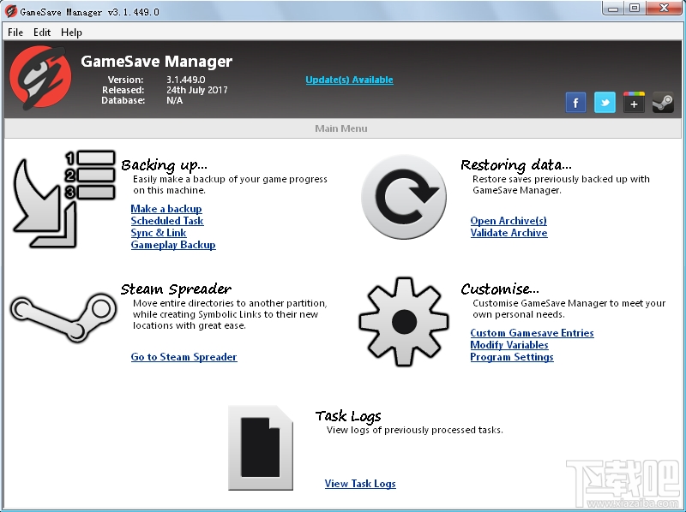The height and width of the screenshot is (512, 686).
Task: Open the Twitter social icon
Action: coord(605,103)
